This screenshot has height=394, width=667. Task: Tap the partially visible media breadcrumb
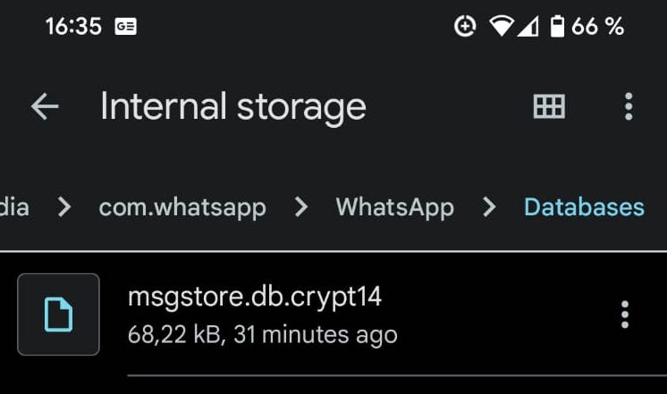[14, 207]
